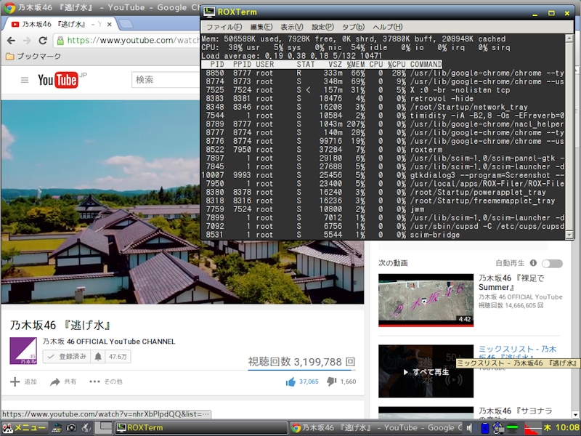Go back in Chrome

point(11,41)
